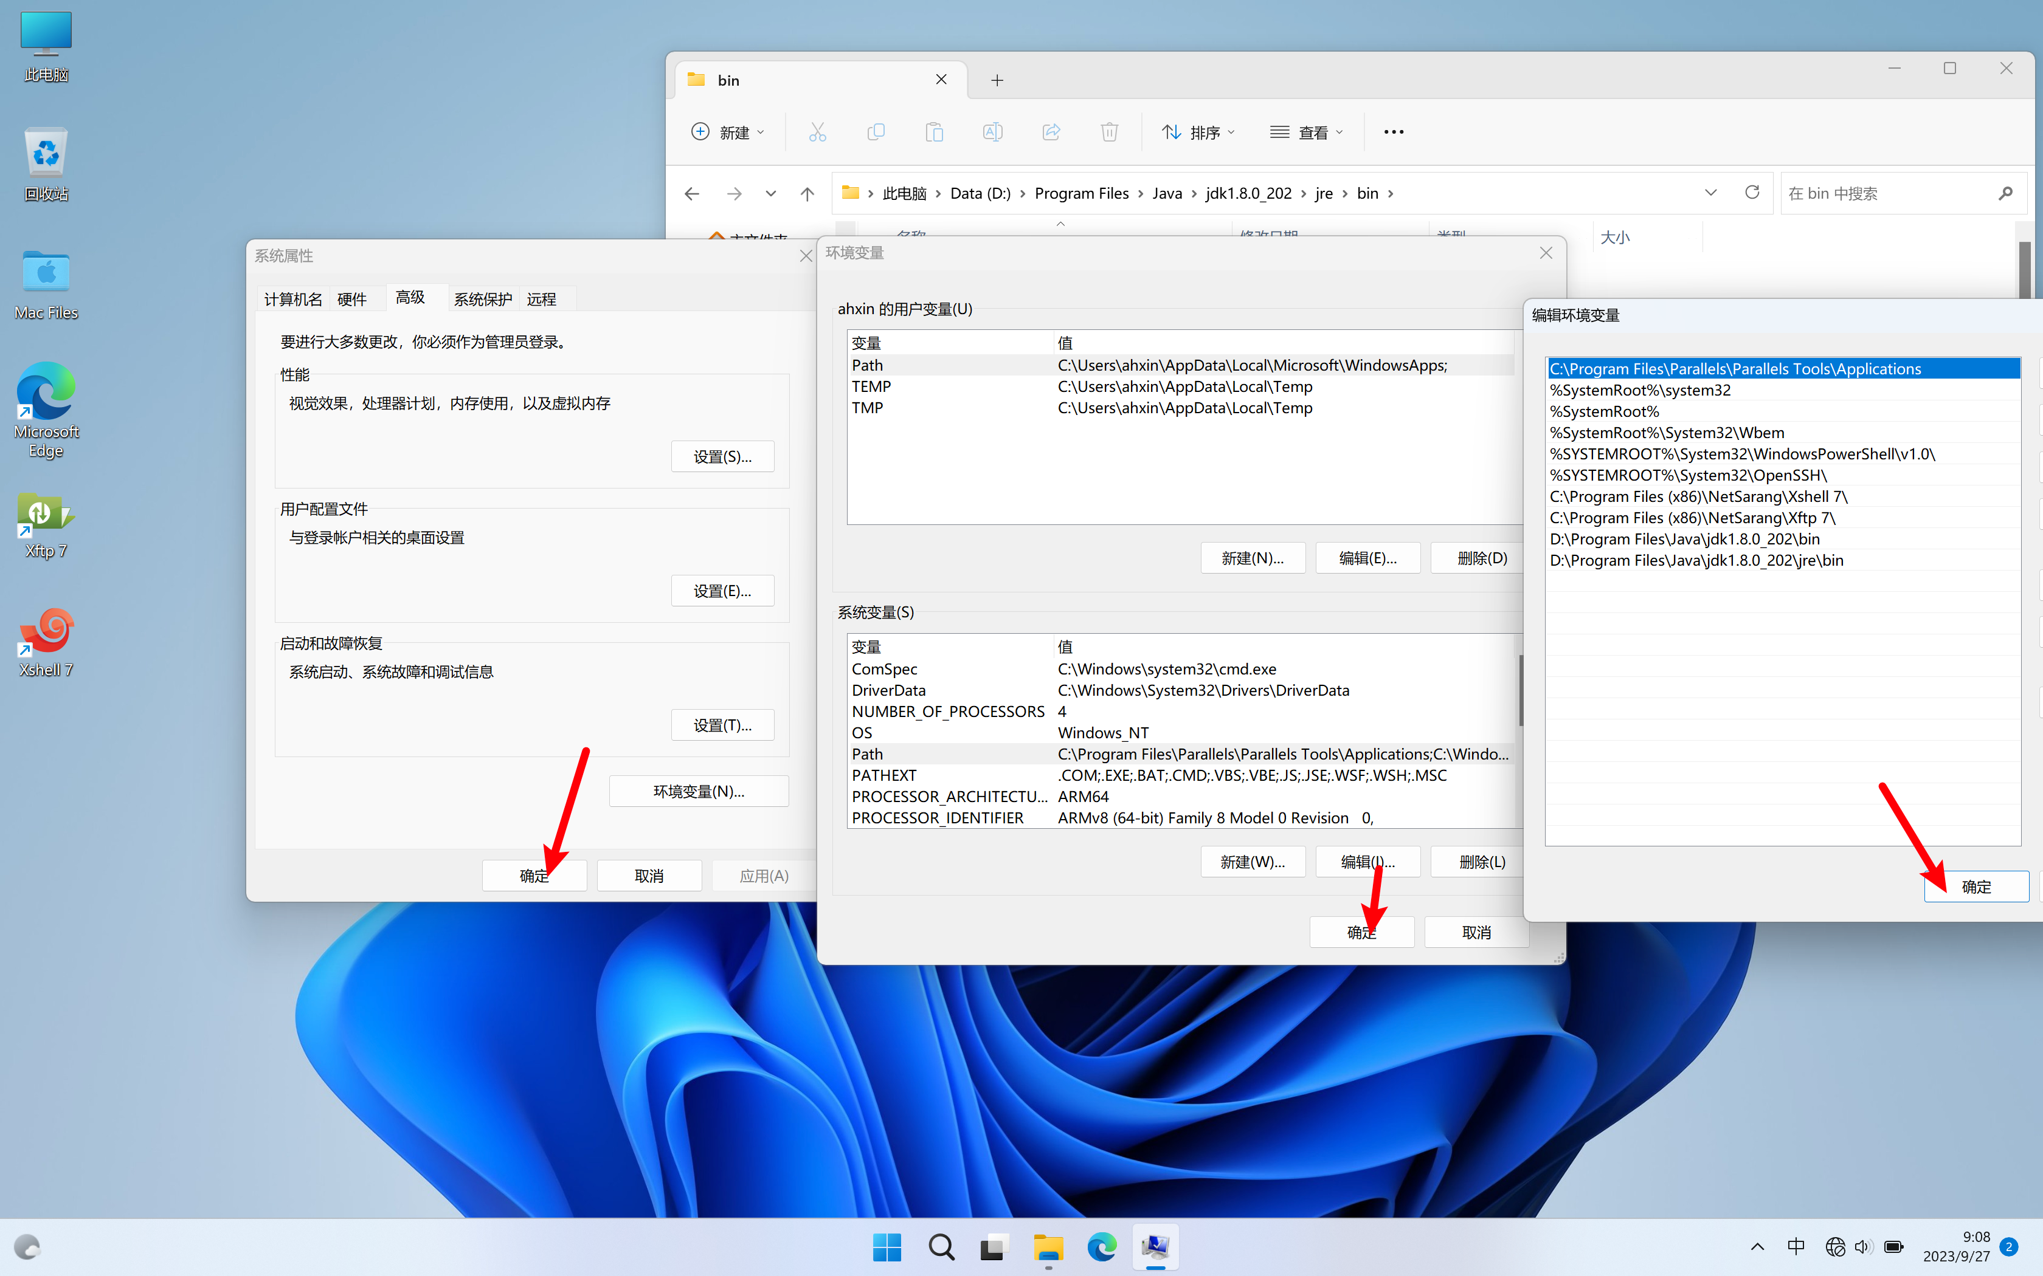Refresh the bin folder view
Image resolution: width=2043 pixels, height=1276 pixels.
coord(1752,193)
